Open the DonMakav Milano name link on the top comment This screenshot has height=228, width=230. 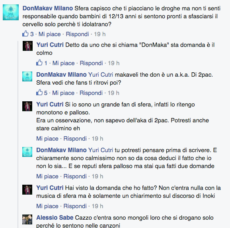click(48, 8)
